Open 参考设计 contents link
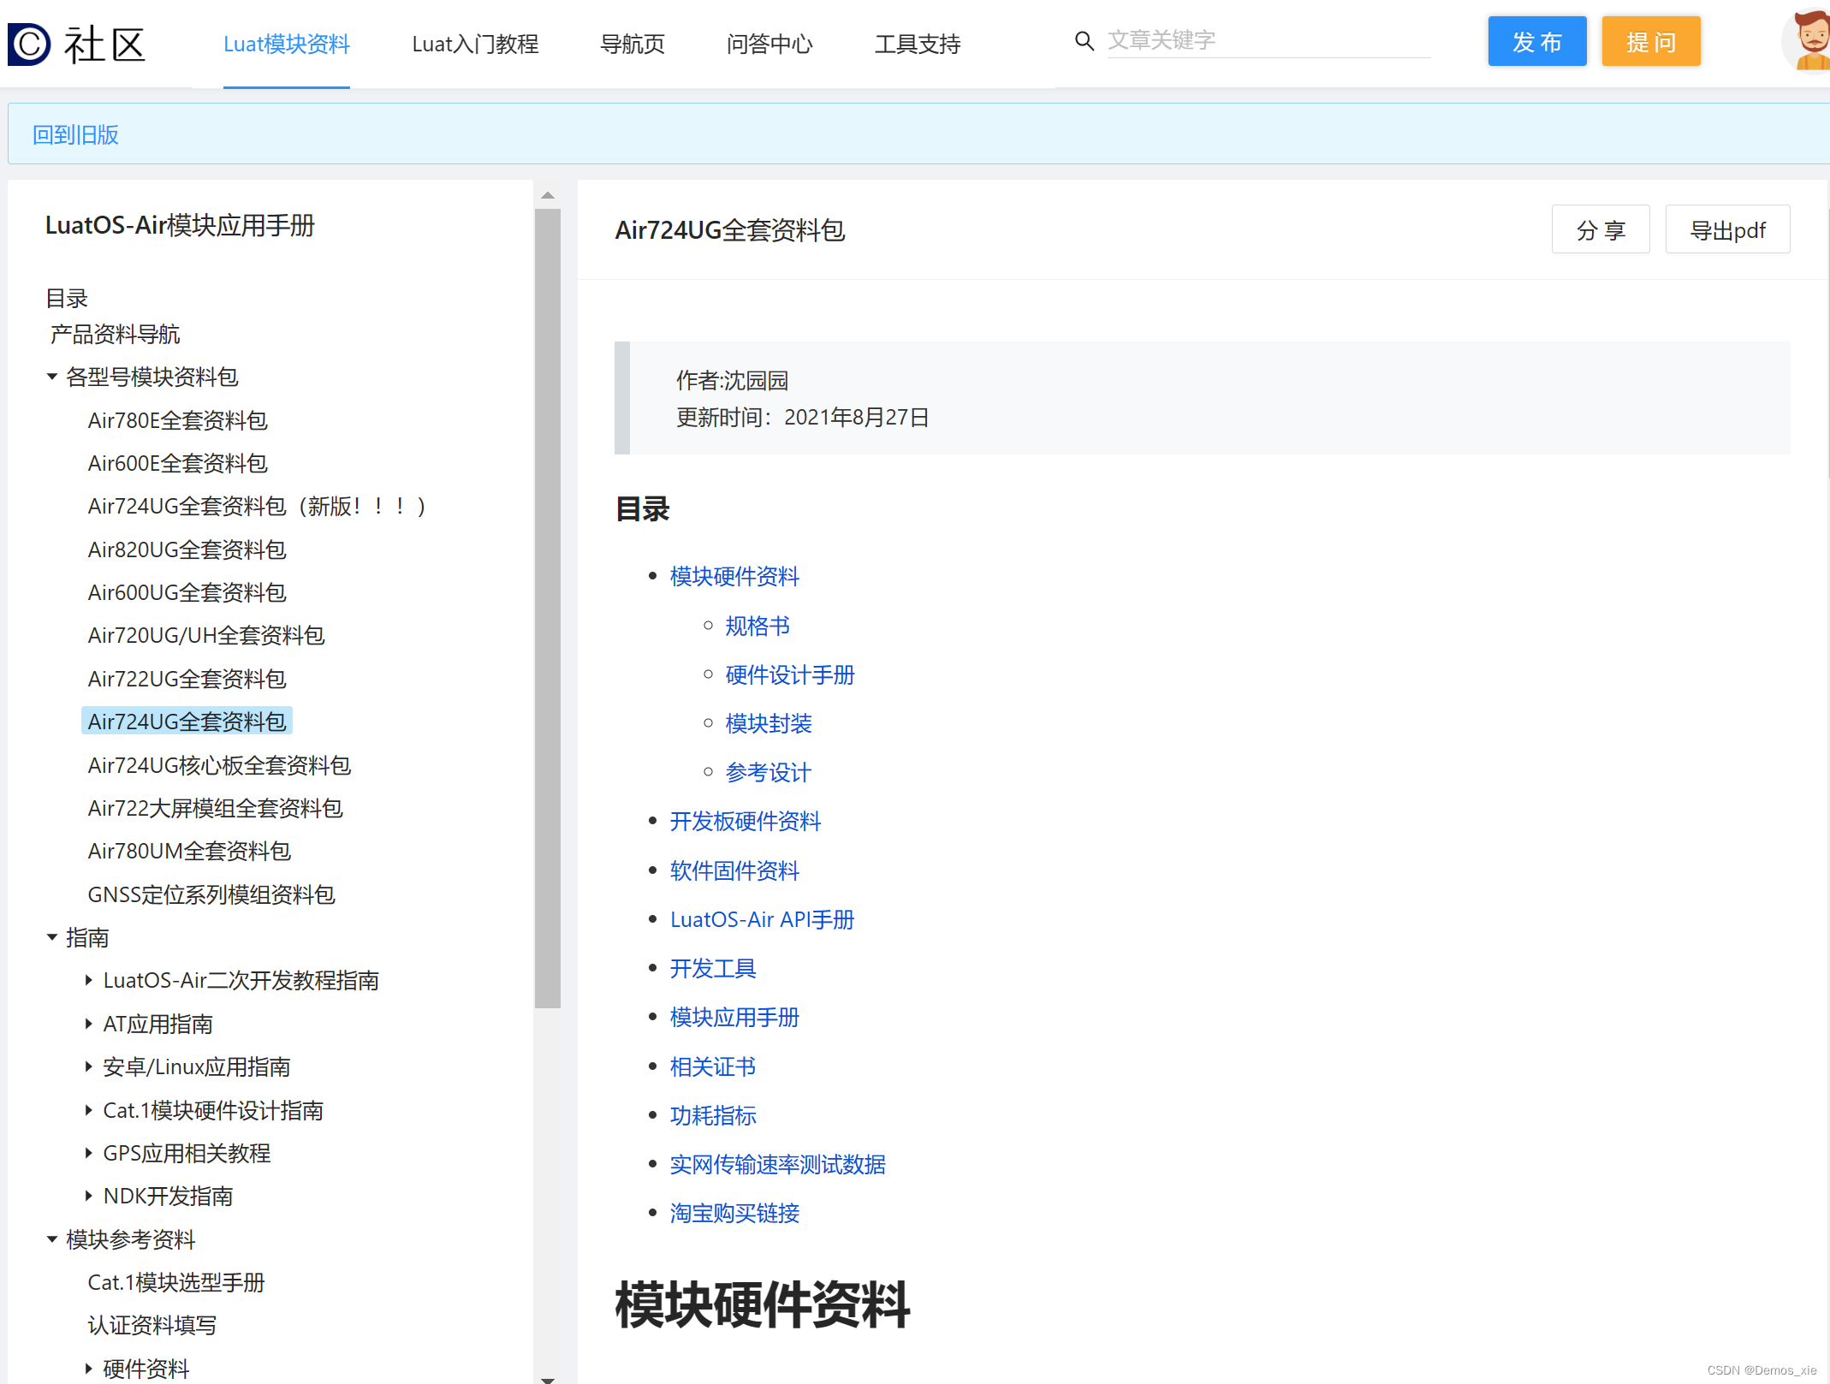Image resolution: width=1830 pixels, height=1384 pixels. click(769, 772)
